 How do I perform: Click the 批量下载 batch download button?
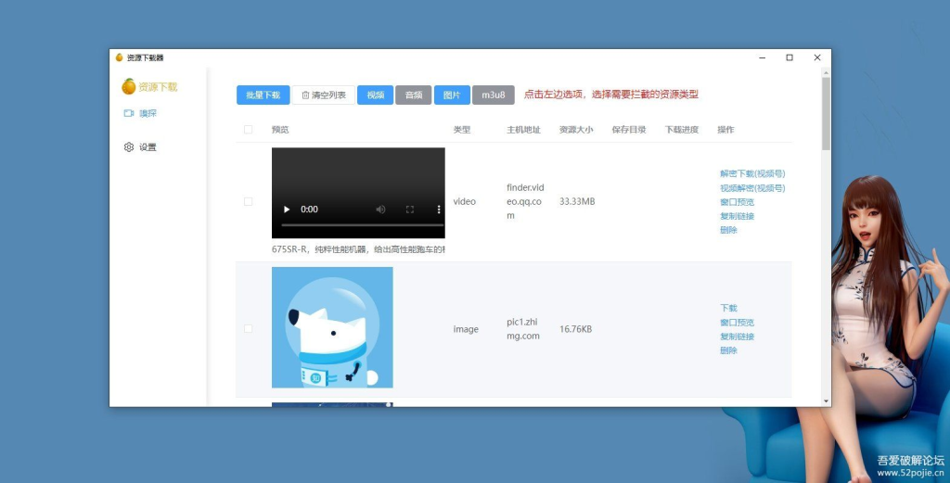pos(263,95)
